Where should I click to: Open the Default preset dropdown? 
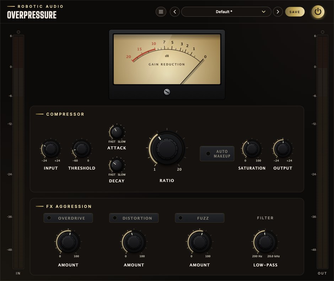[x=226, y=12]
